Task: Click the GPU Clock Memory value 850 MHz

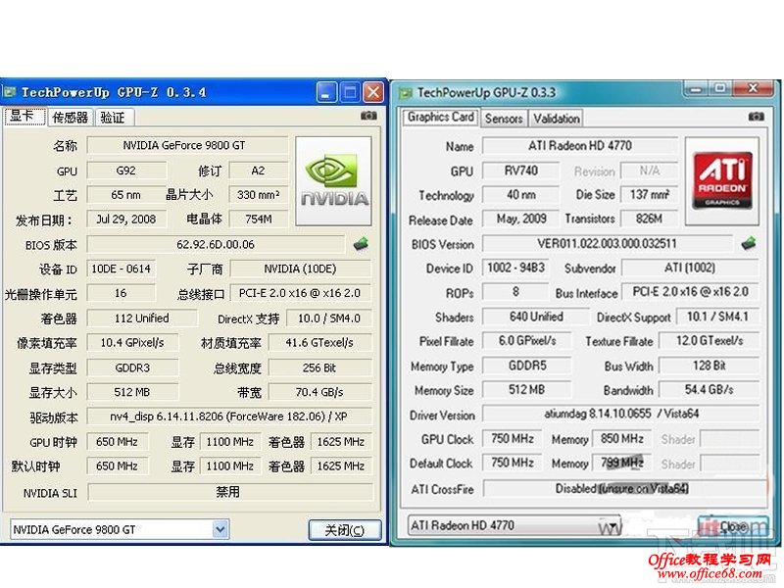Action: coord(621,439)
